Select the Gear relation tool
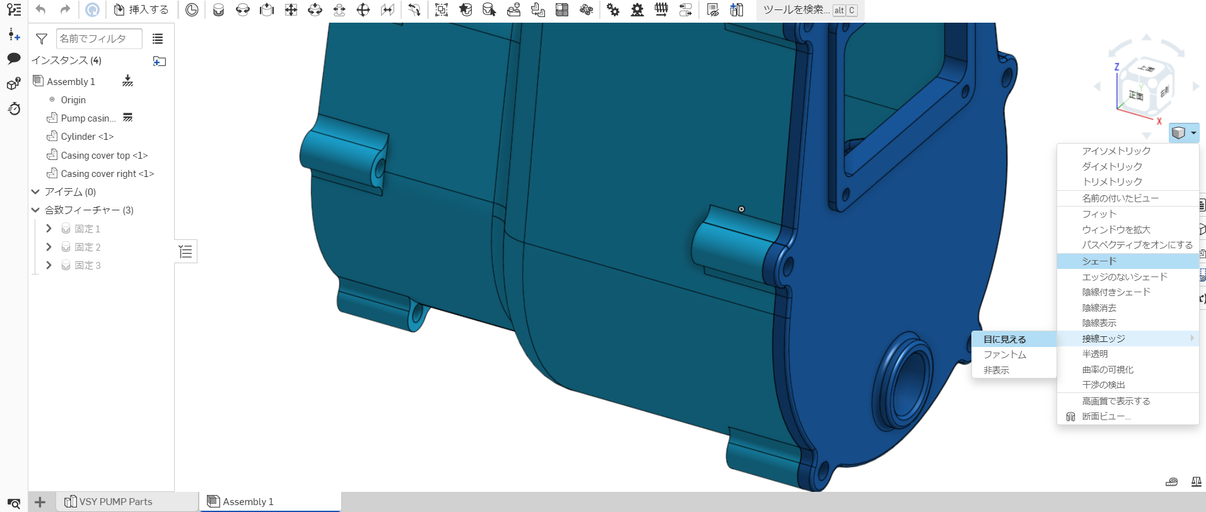This screenshot has height=512, width=1206. pos(612,9)
